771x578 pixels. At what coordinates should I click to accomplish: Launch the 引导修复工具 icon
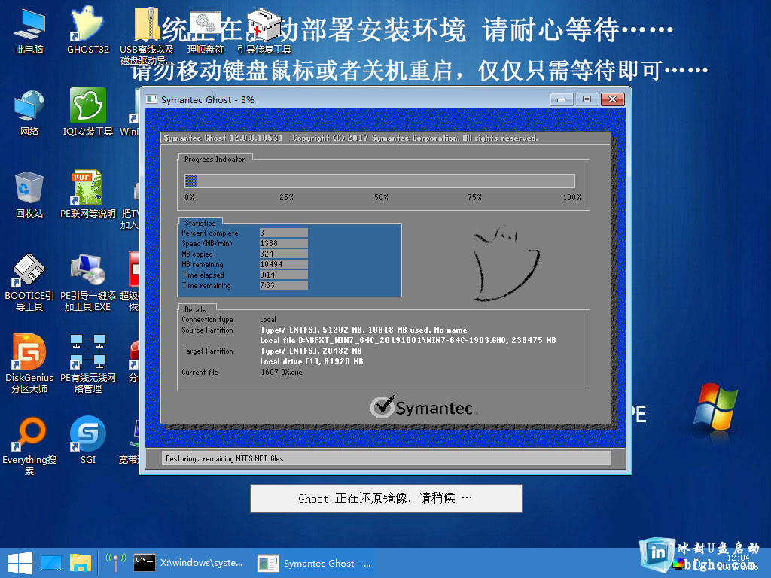coord(264,30)
